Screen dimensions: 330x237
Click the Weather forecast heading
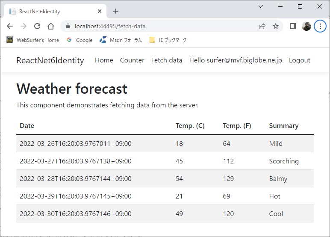pyautogui.click(x=72, y=89)
